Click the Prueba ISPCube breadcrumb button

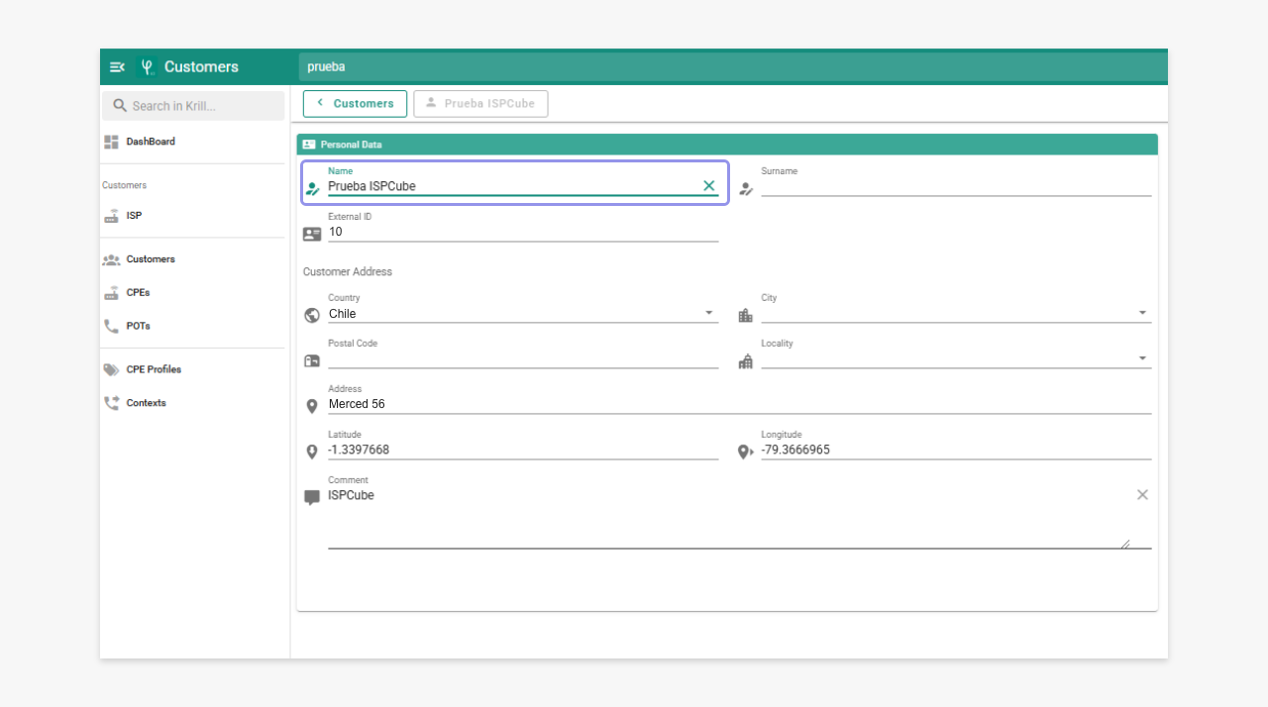(480, 103)
